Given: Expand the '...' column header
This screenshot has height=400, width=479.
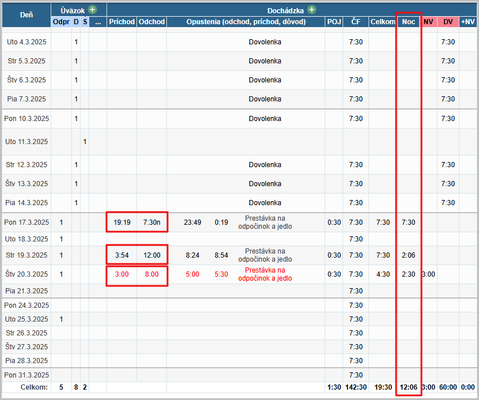Looking at the screenshot, I should pyautogui.click(x=98, y=22).
